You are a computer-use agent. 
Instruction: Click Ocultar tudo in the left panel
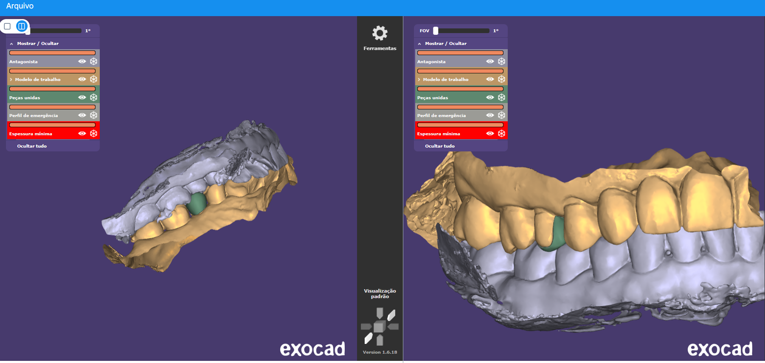[x=32, y=146]
